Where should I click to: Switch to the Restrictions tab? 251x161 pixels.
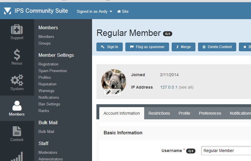point(159,113)
